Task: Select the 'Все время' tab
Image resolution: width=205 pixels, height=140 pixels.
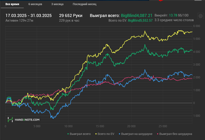Action: click(12, 4)
